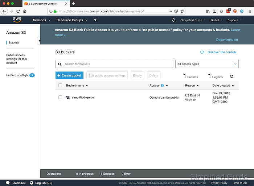The image size is (254, 186).
Task: Click the Access column info icon
Action: (162, 86)
